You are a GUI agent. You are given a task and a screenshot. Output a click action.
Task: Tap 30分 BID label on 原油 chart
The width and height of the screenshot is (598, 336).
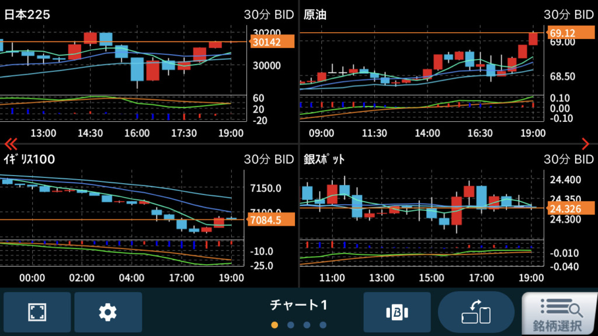pyautogui.click(x=569, y=15)
